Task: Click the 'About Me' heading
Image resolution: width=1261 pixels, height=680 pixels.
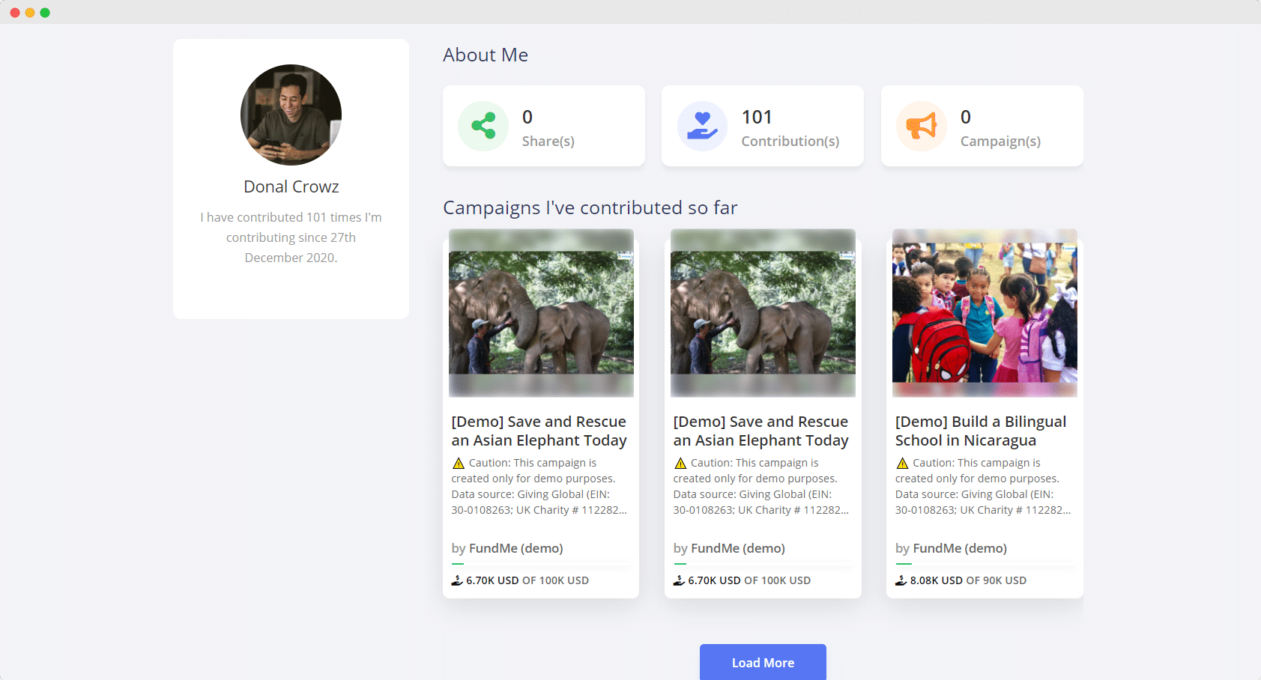Action: [x=486, y=55]
